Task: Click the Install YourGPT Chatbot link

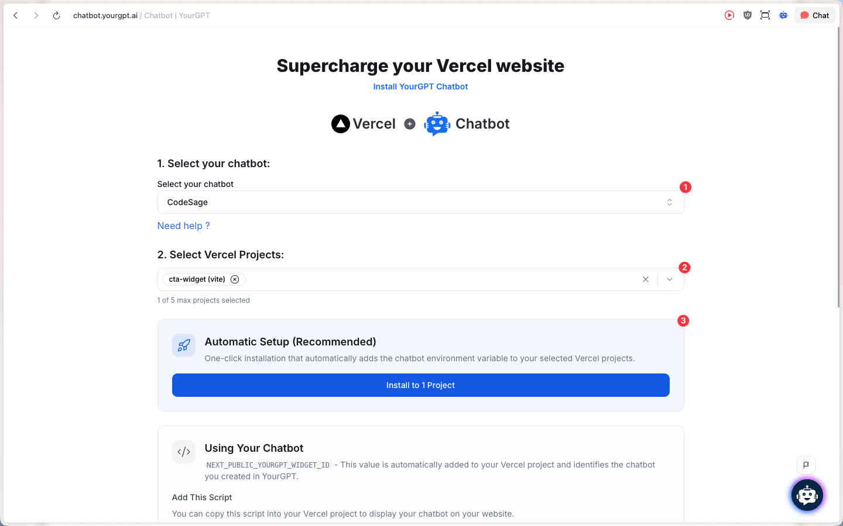Action: [x=420, y=86]
